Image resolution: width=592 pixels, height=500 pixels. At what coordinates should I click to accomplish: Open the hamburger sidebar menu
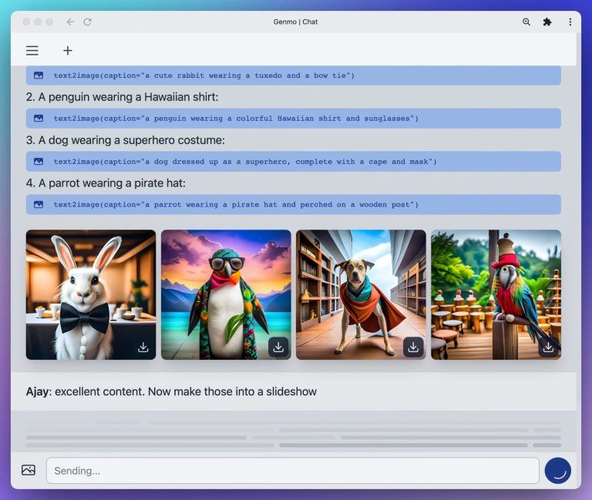point(32,51)
